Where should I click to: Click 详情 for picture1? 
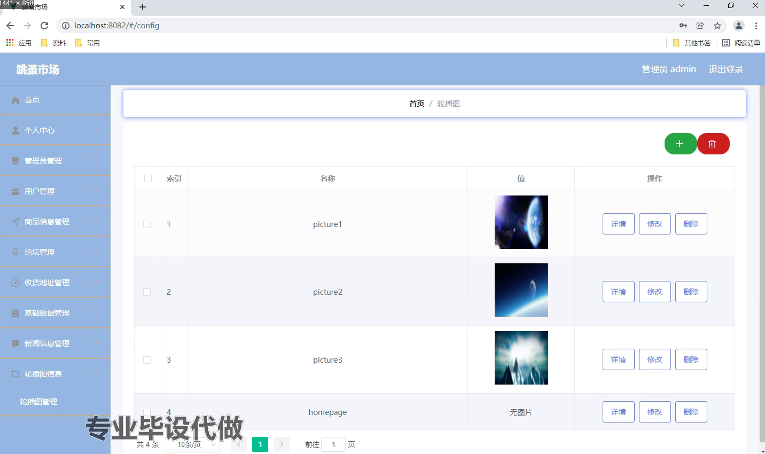(619, 224)
